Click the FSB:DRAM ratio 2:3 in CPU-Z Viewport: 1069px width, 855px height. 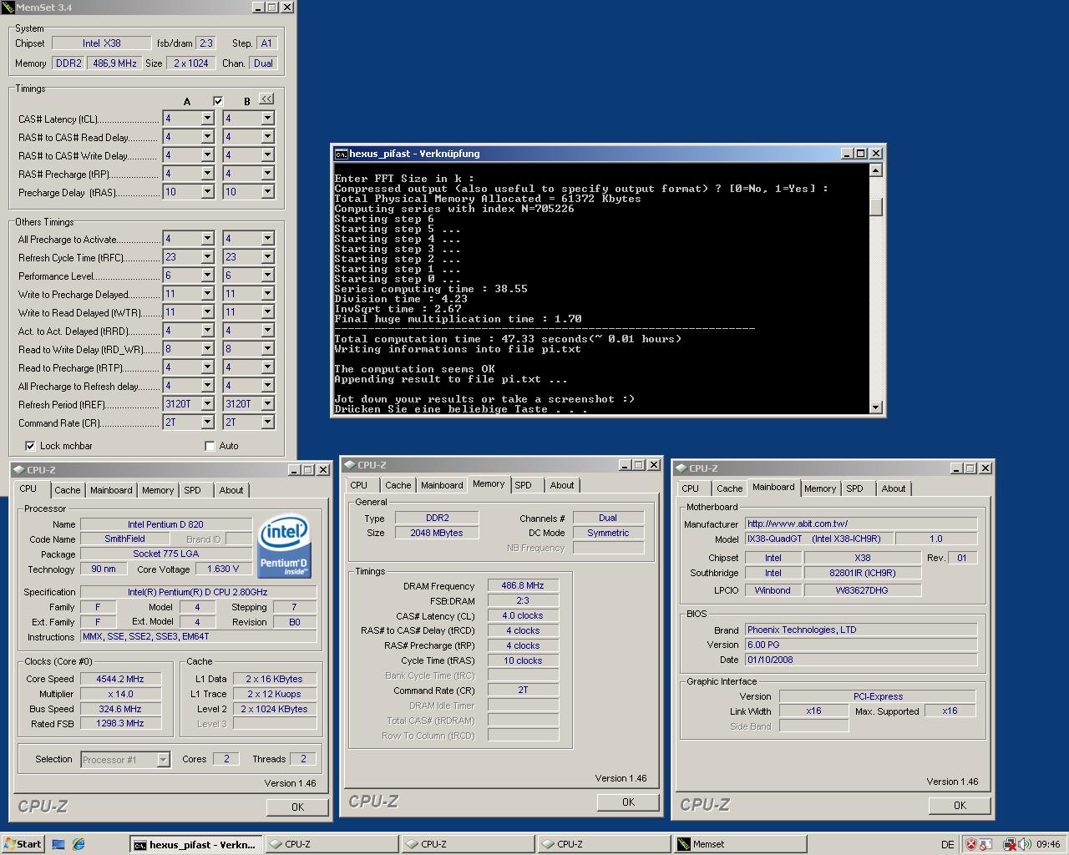(523, 600)
